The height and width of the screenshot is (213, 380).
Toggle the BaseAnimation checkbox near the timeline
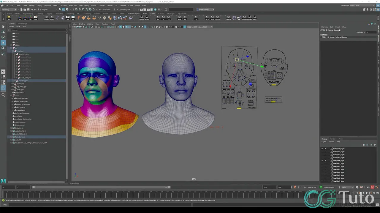coord(321,187)
